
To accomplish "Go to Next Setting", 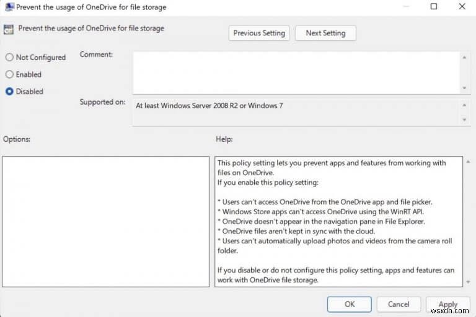I will coord(325,33).
